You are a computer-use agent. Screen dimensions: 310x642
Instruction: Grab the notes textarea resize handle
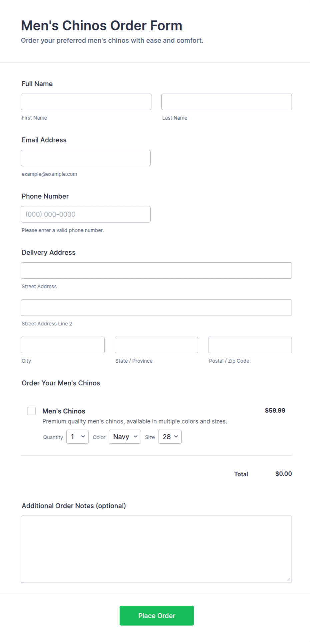(x=288, y=579)
